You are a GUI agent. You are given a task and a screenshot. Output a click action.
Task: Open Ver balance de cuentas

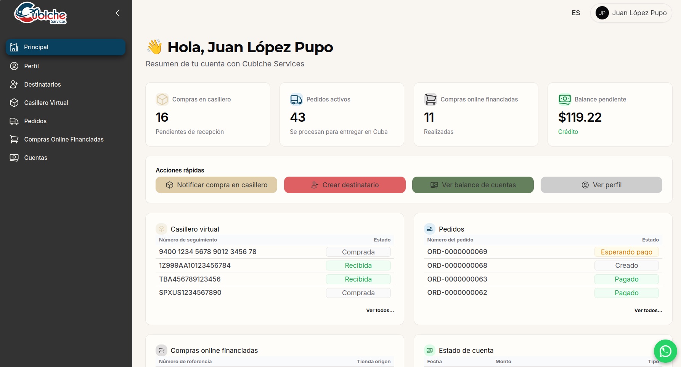coord(473,185)
